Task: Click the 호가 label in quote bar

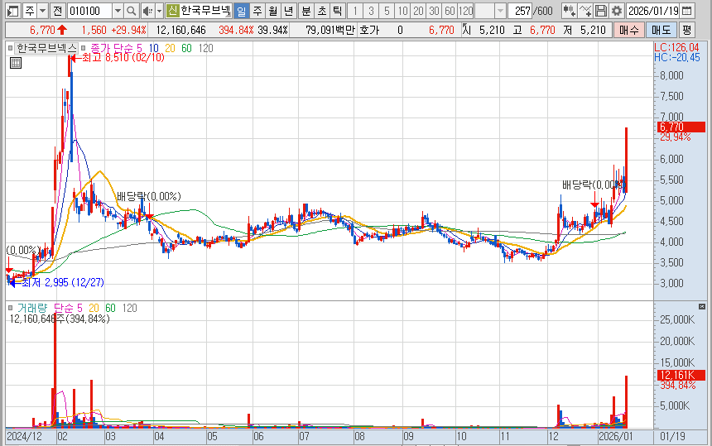Action: [x=369, y=30]
